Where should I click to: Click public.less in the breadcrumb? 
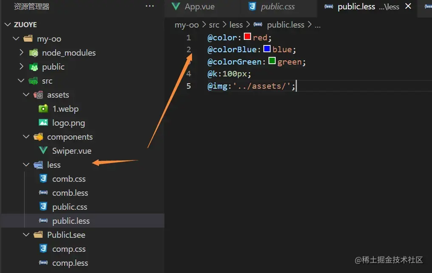(286, 25)
